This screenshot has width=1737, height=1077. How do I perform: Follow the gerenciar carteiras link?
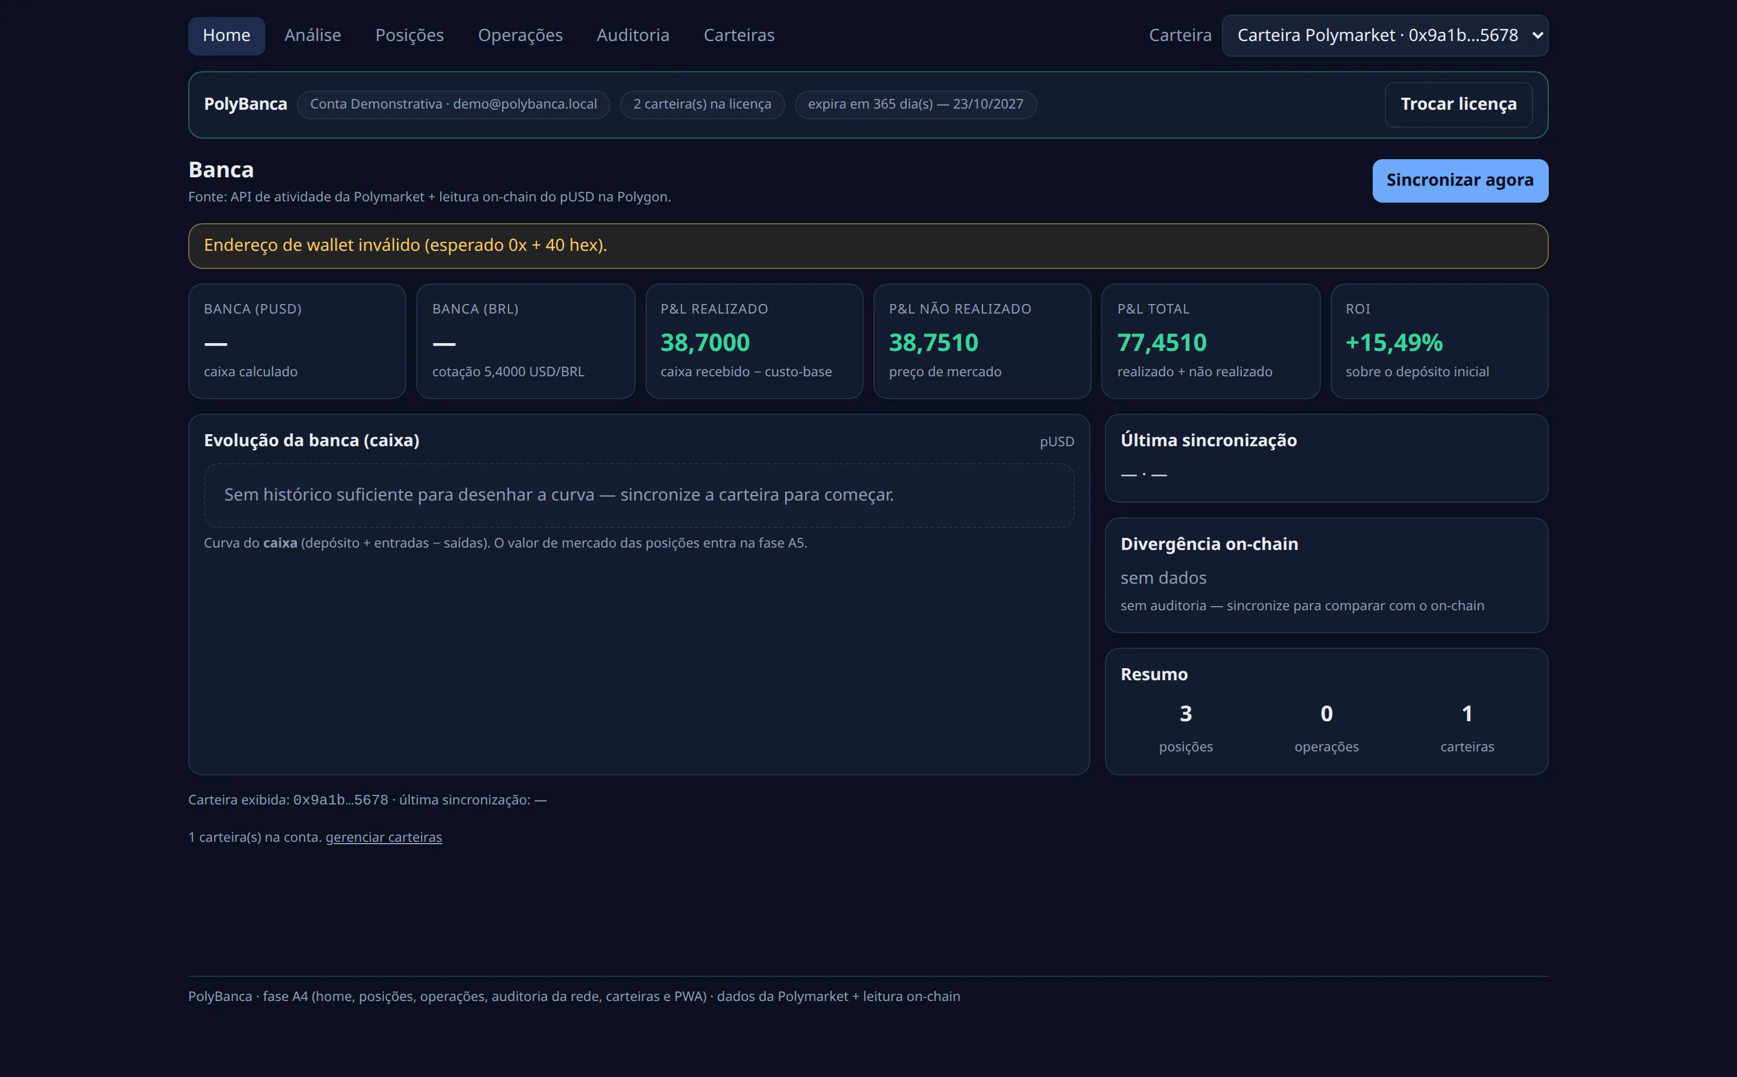point(384,838)
